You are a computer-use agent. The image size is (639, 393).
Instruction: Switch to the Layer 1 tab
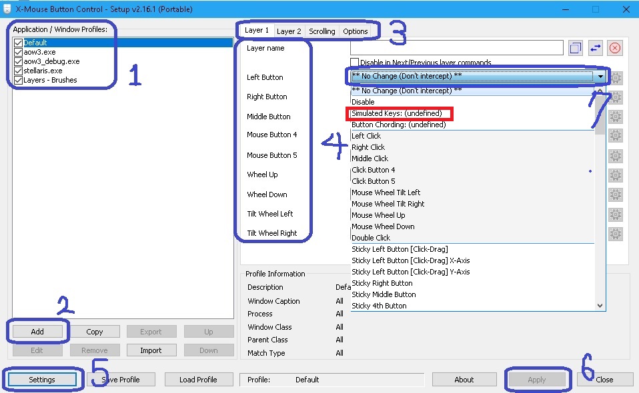pyautogui.click(x=257, y=31)
